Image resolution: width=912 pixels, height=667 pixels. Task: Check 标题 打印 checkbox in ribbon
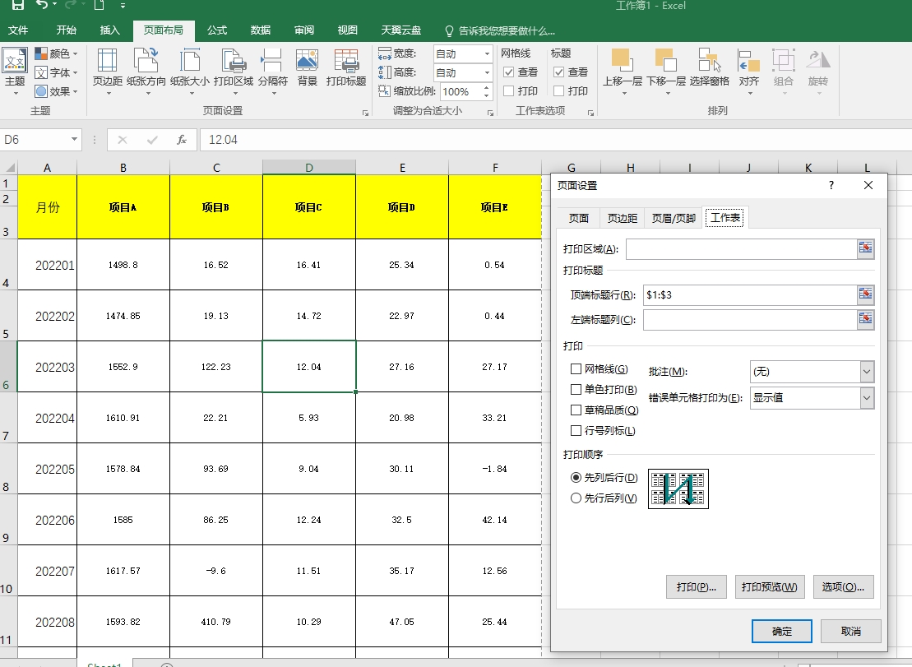558,90
